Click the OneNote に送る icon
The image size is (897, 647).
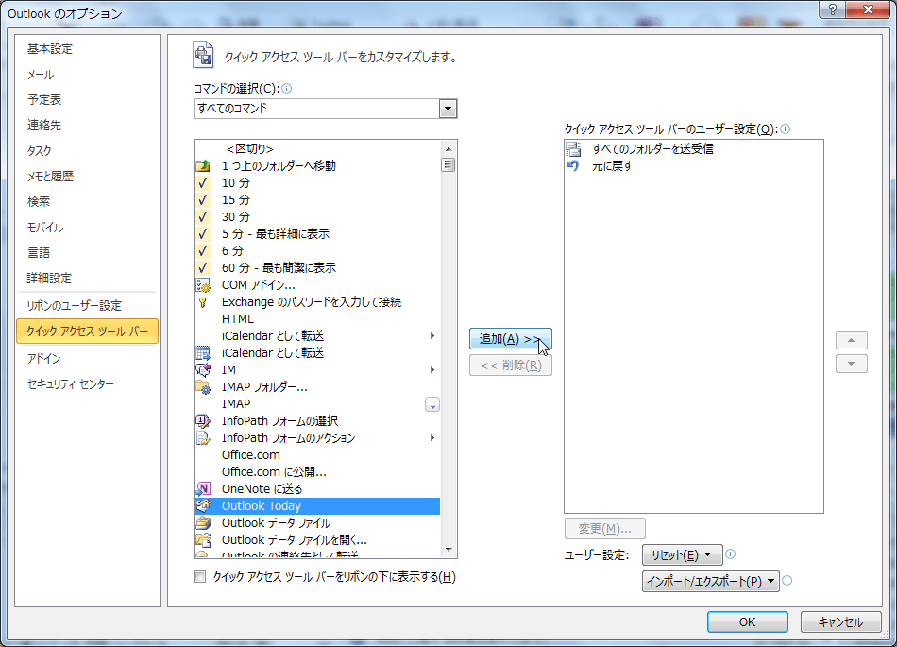pyautogui.click(x=203, y=489)
